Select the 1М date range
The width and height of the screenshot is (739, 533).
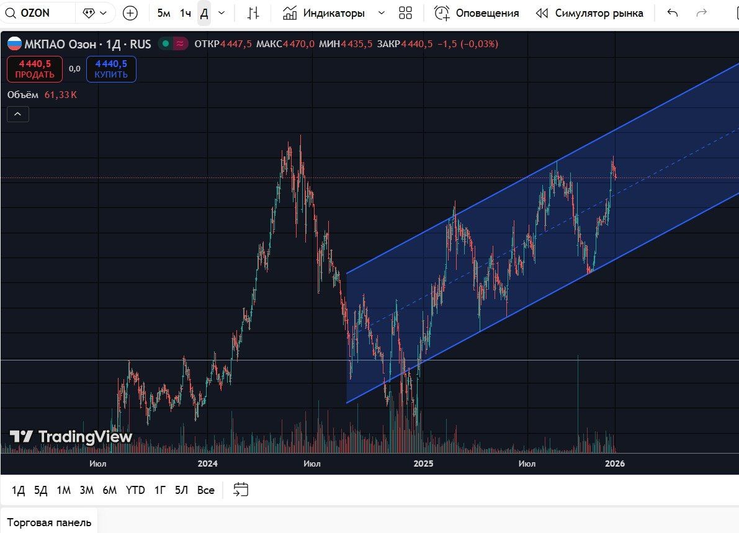(64, 490)
